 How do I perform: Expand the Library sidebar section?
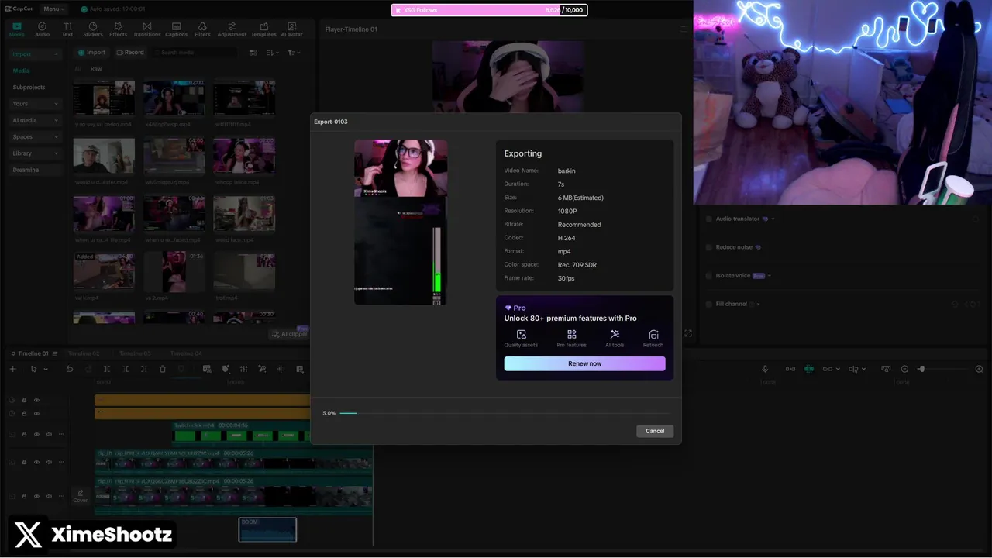click(35, 153)
